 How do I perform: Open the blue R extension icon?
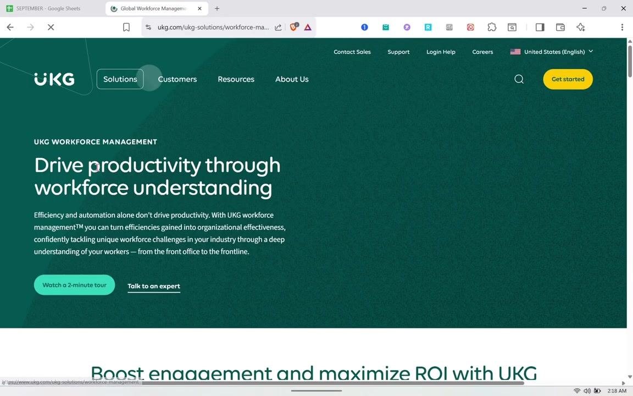428,27
